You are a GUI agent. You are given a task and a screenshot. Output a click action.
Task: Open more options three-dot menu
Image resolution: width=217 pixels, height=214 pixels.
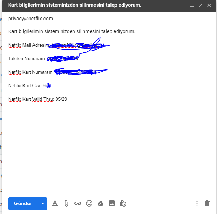coord(197,203)
